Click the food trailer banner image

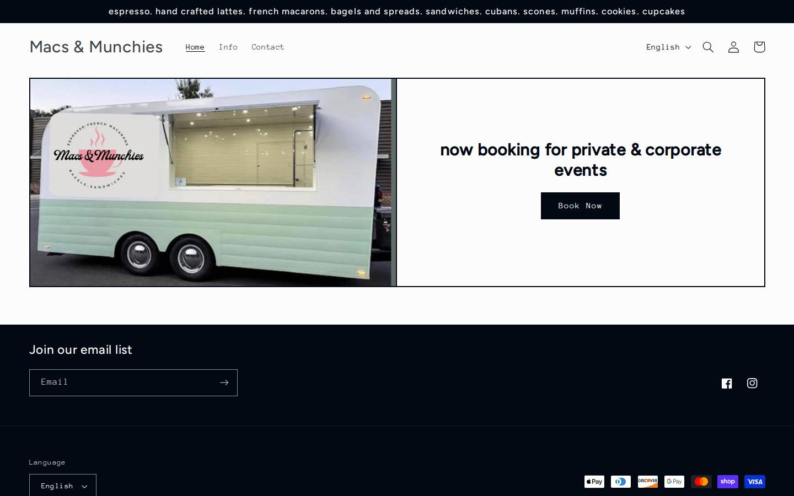pyautogui.click(x=213, y=182)
